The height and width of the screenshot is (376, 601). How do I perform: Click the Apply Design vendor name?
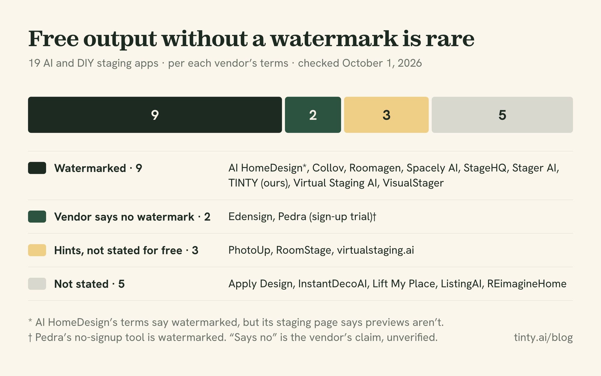(x=261, y=284)
